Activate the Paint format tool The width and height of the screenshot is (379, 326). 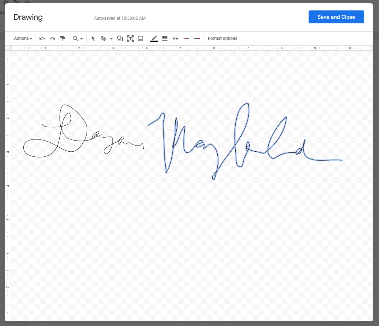pos(63,38)
